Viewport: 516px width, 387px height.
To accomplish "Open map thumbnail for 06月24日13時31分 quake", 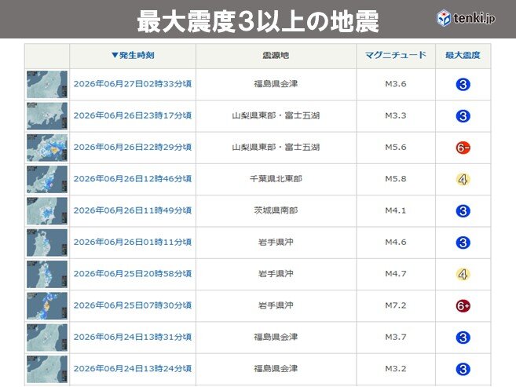I will (47, 338).
